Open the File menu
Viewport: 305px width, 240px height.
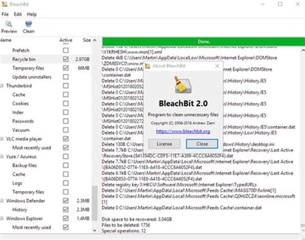[5, 14]
